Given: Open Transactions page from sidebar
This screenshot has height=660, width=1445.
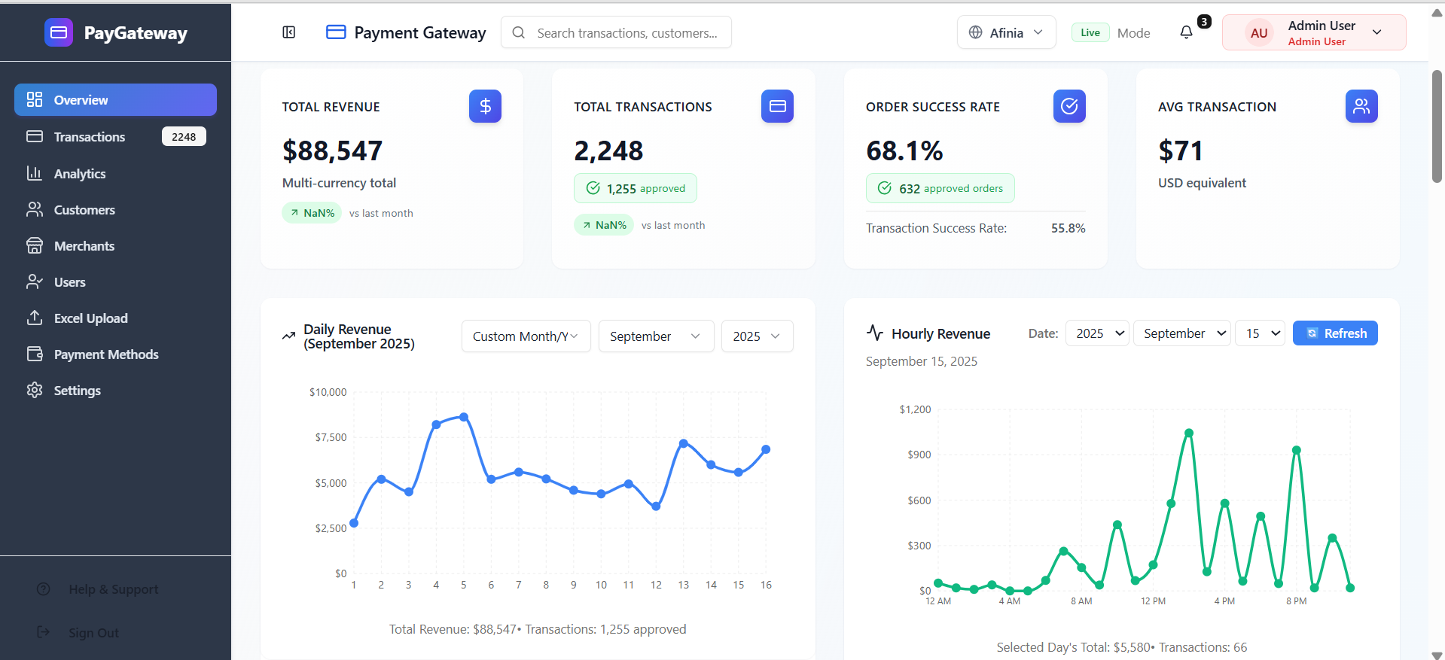Looking at the screenshot, I should 115,136.
